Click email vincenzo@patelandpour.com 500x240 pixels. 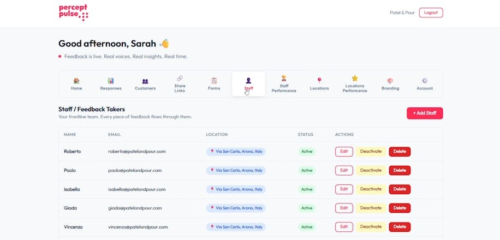pyautogui.click(x=138, y=227)
